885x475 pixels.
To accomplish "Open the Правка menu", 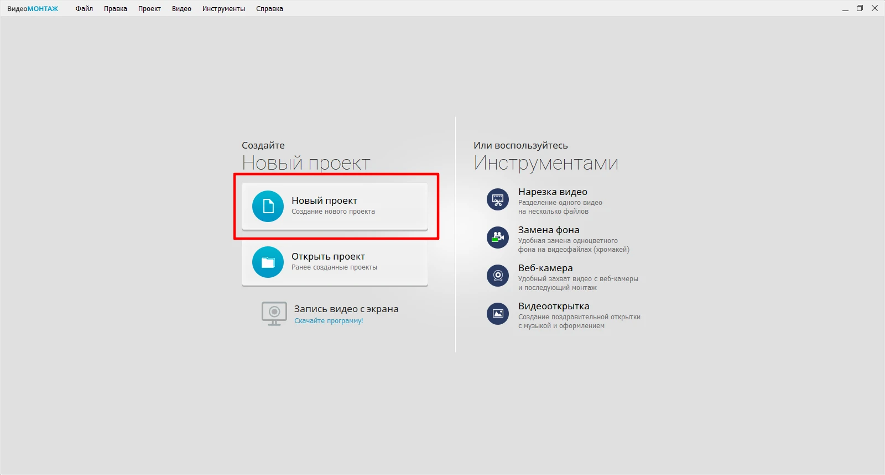I will pyautogui.click(x=116, y=9).
